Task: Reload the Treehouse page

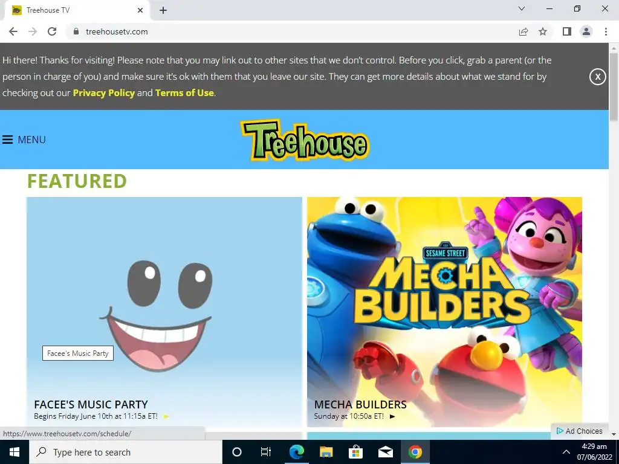Action: [x=52, y=31]
